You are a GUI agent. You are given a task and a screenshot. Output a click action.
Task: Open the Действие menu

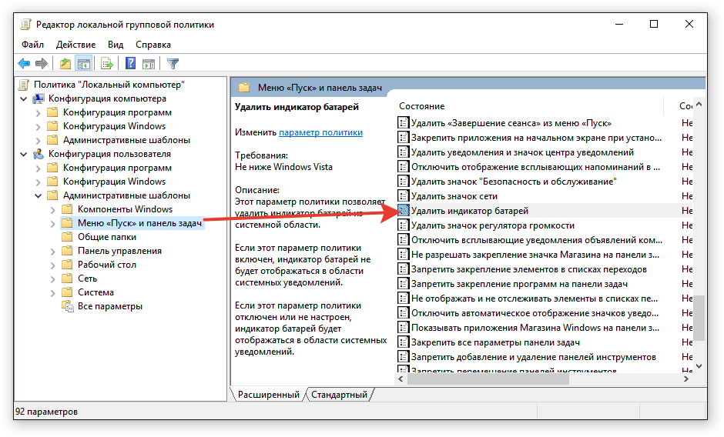coord(75,45)
